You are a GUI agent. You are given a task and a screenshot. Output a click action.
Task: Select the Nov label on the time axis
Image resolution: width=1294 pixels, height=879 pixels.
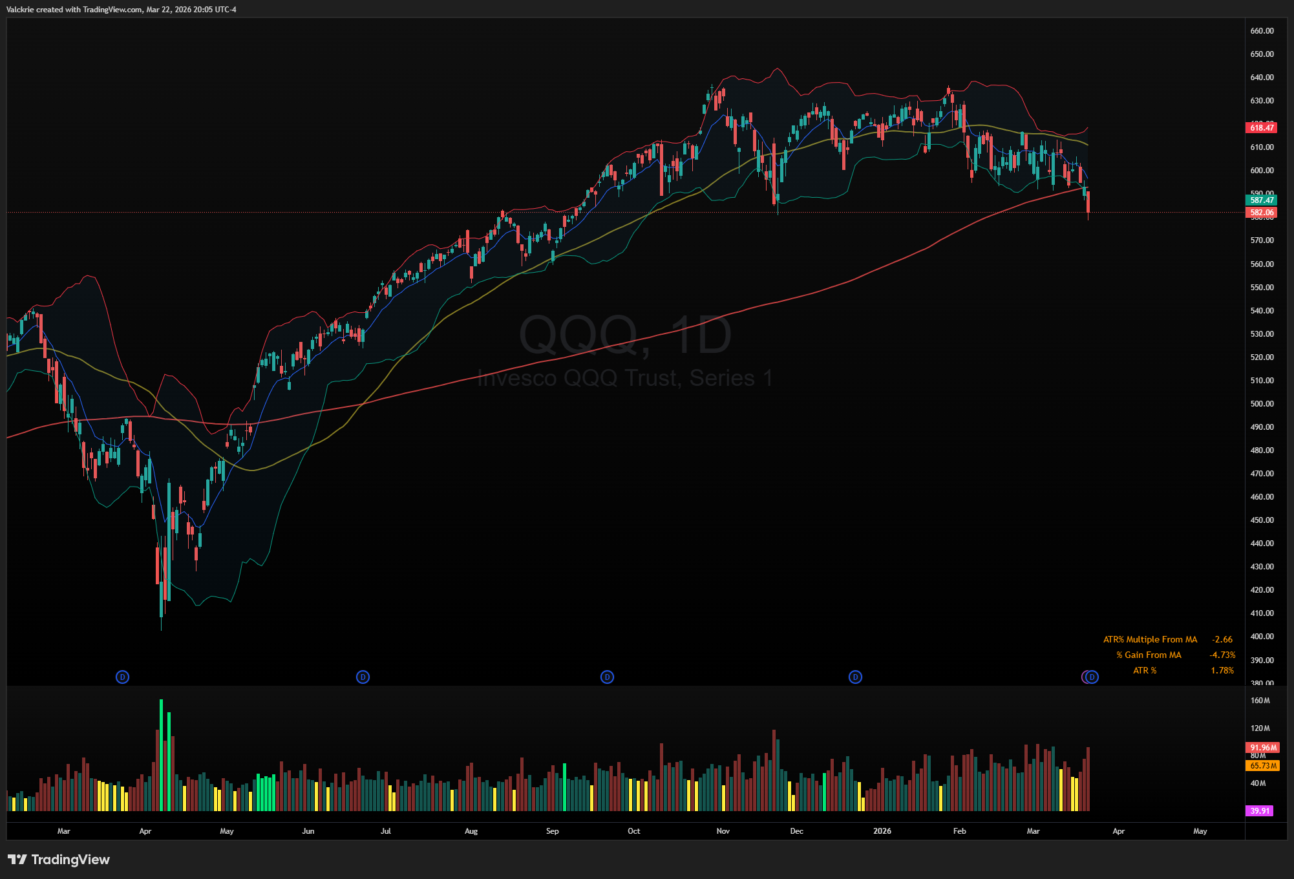click(723, 831)
